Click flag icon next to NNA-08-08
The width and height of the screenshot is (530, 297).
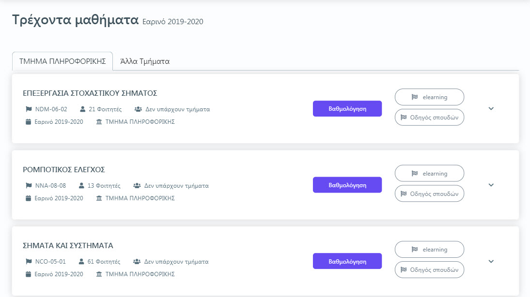click(29, 186)
